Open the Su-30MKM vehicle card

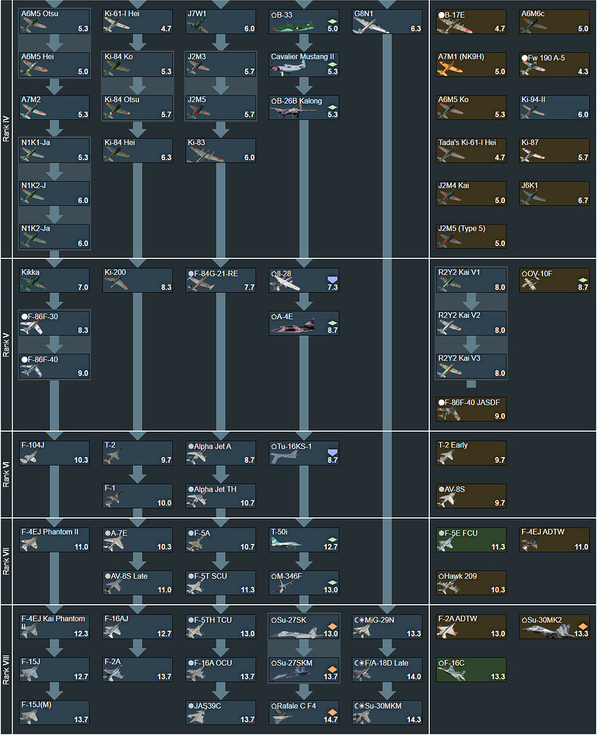click(386, 712)
